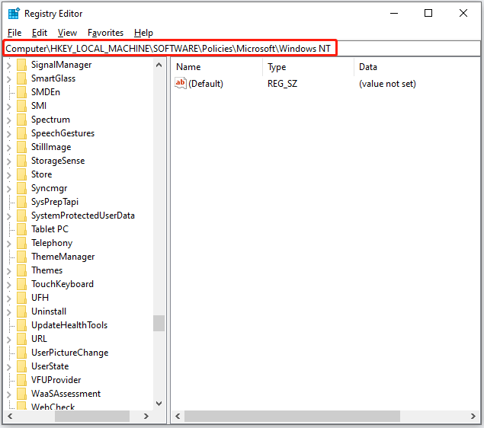Screen dimensions: 484x428
Task: Click the Telephony folder icon
Action: (21, 243)
